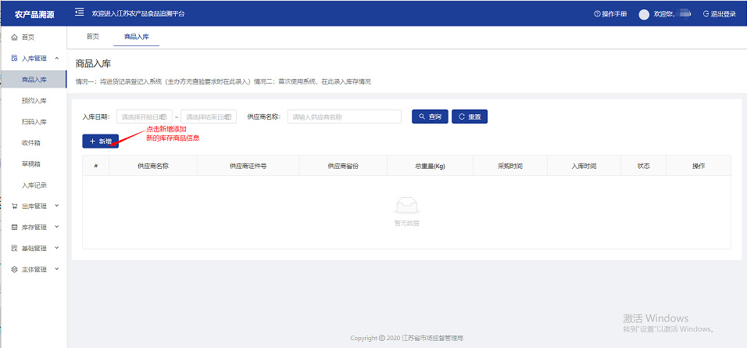747x348 pixels.
Task: Switch to the 首页 tab
Action: point(92,37)
